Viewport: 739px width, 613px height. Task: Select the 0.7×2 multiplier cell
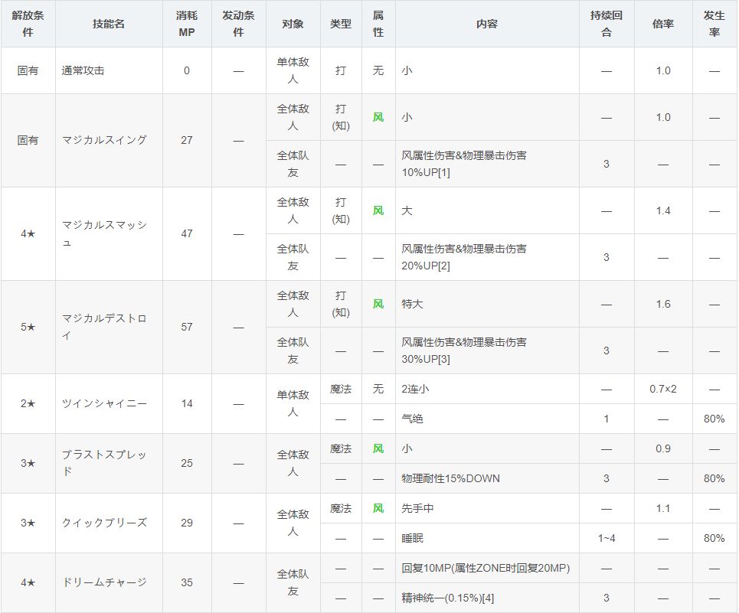click(x=663, y=389)
